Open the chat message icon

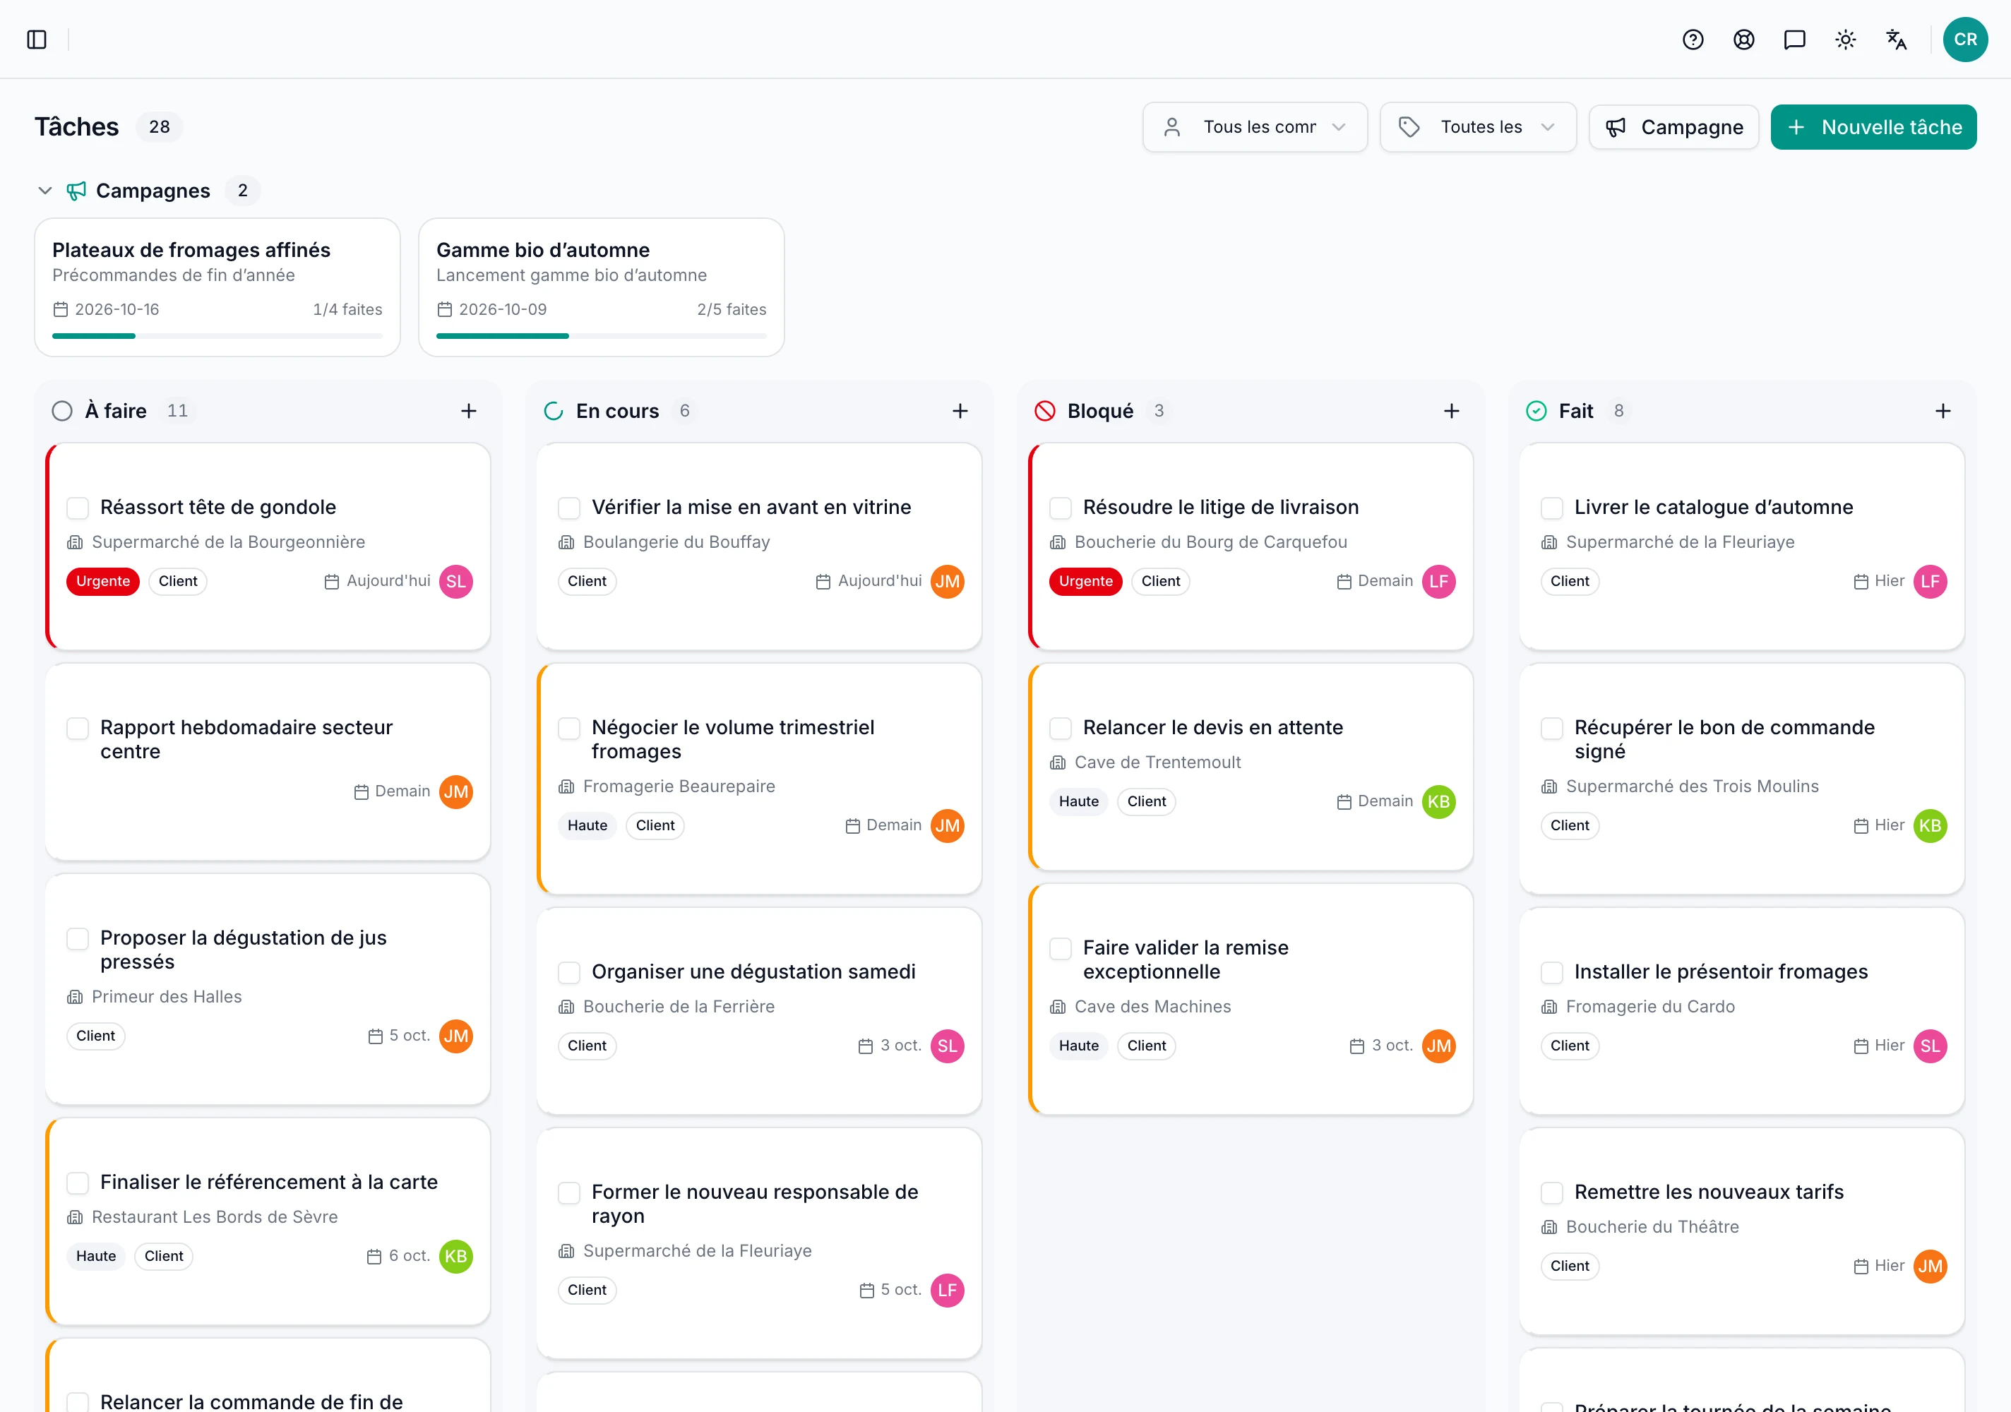coord(1795,40)
